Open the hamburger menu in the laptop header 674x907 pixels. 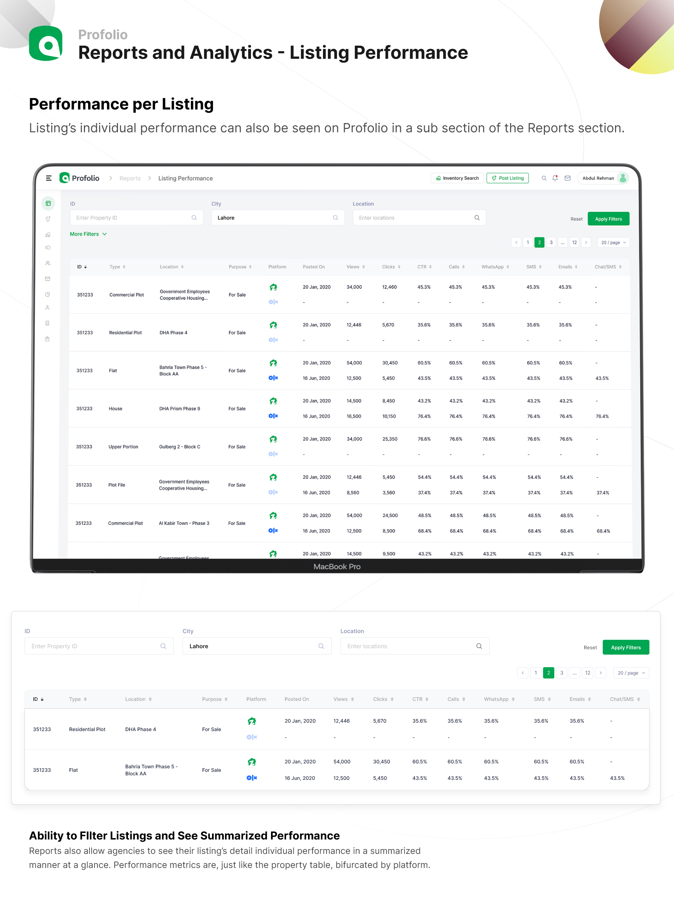tap(48, 178)
